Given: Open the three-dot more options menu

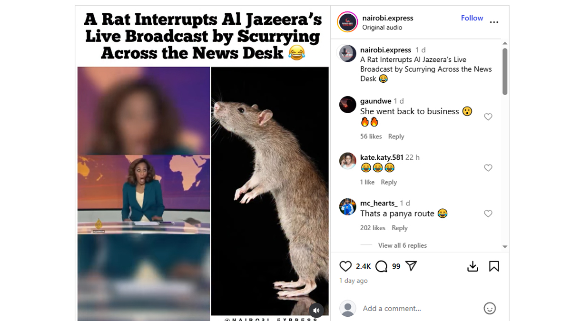Looking at the screenshot, I should [494, 22].
